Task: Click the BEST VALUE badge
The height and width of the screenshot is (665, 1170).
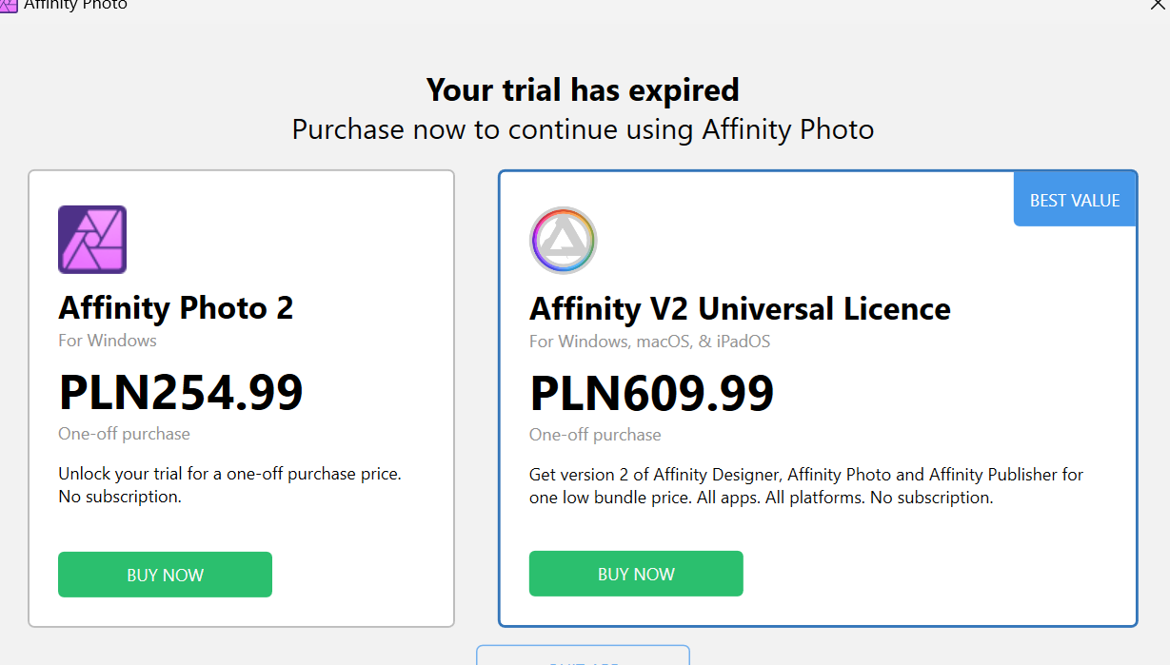Action: click(x=1075, y=201)
